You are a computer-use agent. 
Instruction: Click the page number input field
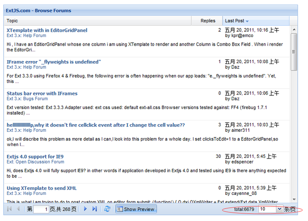point(41,209)
